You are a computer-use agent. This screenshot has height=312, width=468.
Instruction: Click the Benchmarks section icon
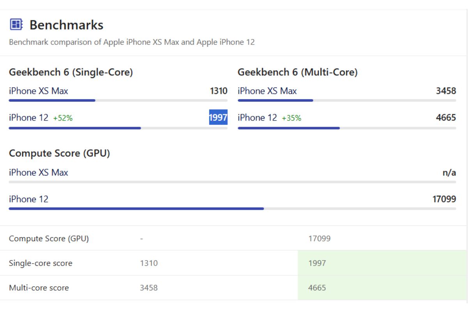(x=16, y=25)
